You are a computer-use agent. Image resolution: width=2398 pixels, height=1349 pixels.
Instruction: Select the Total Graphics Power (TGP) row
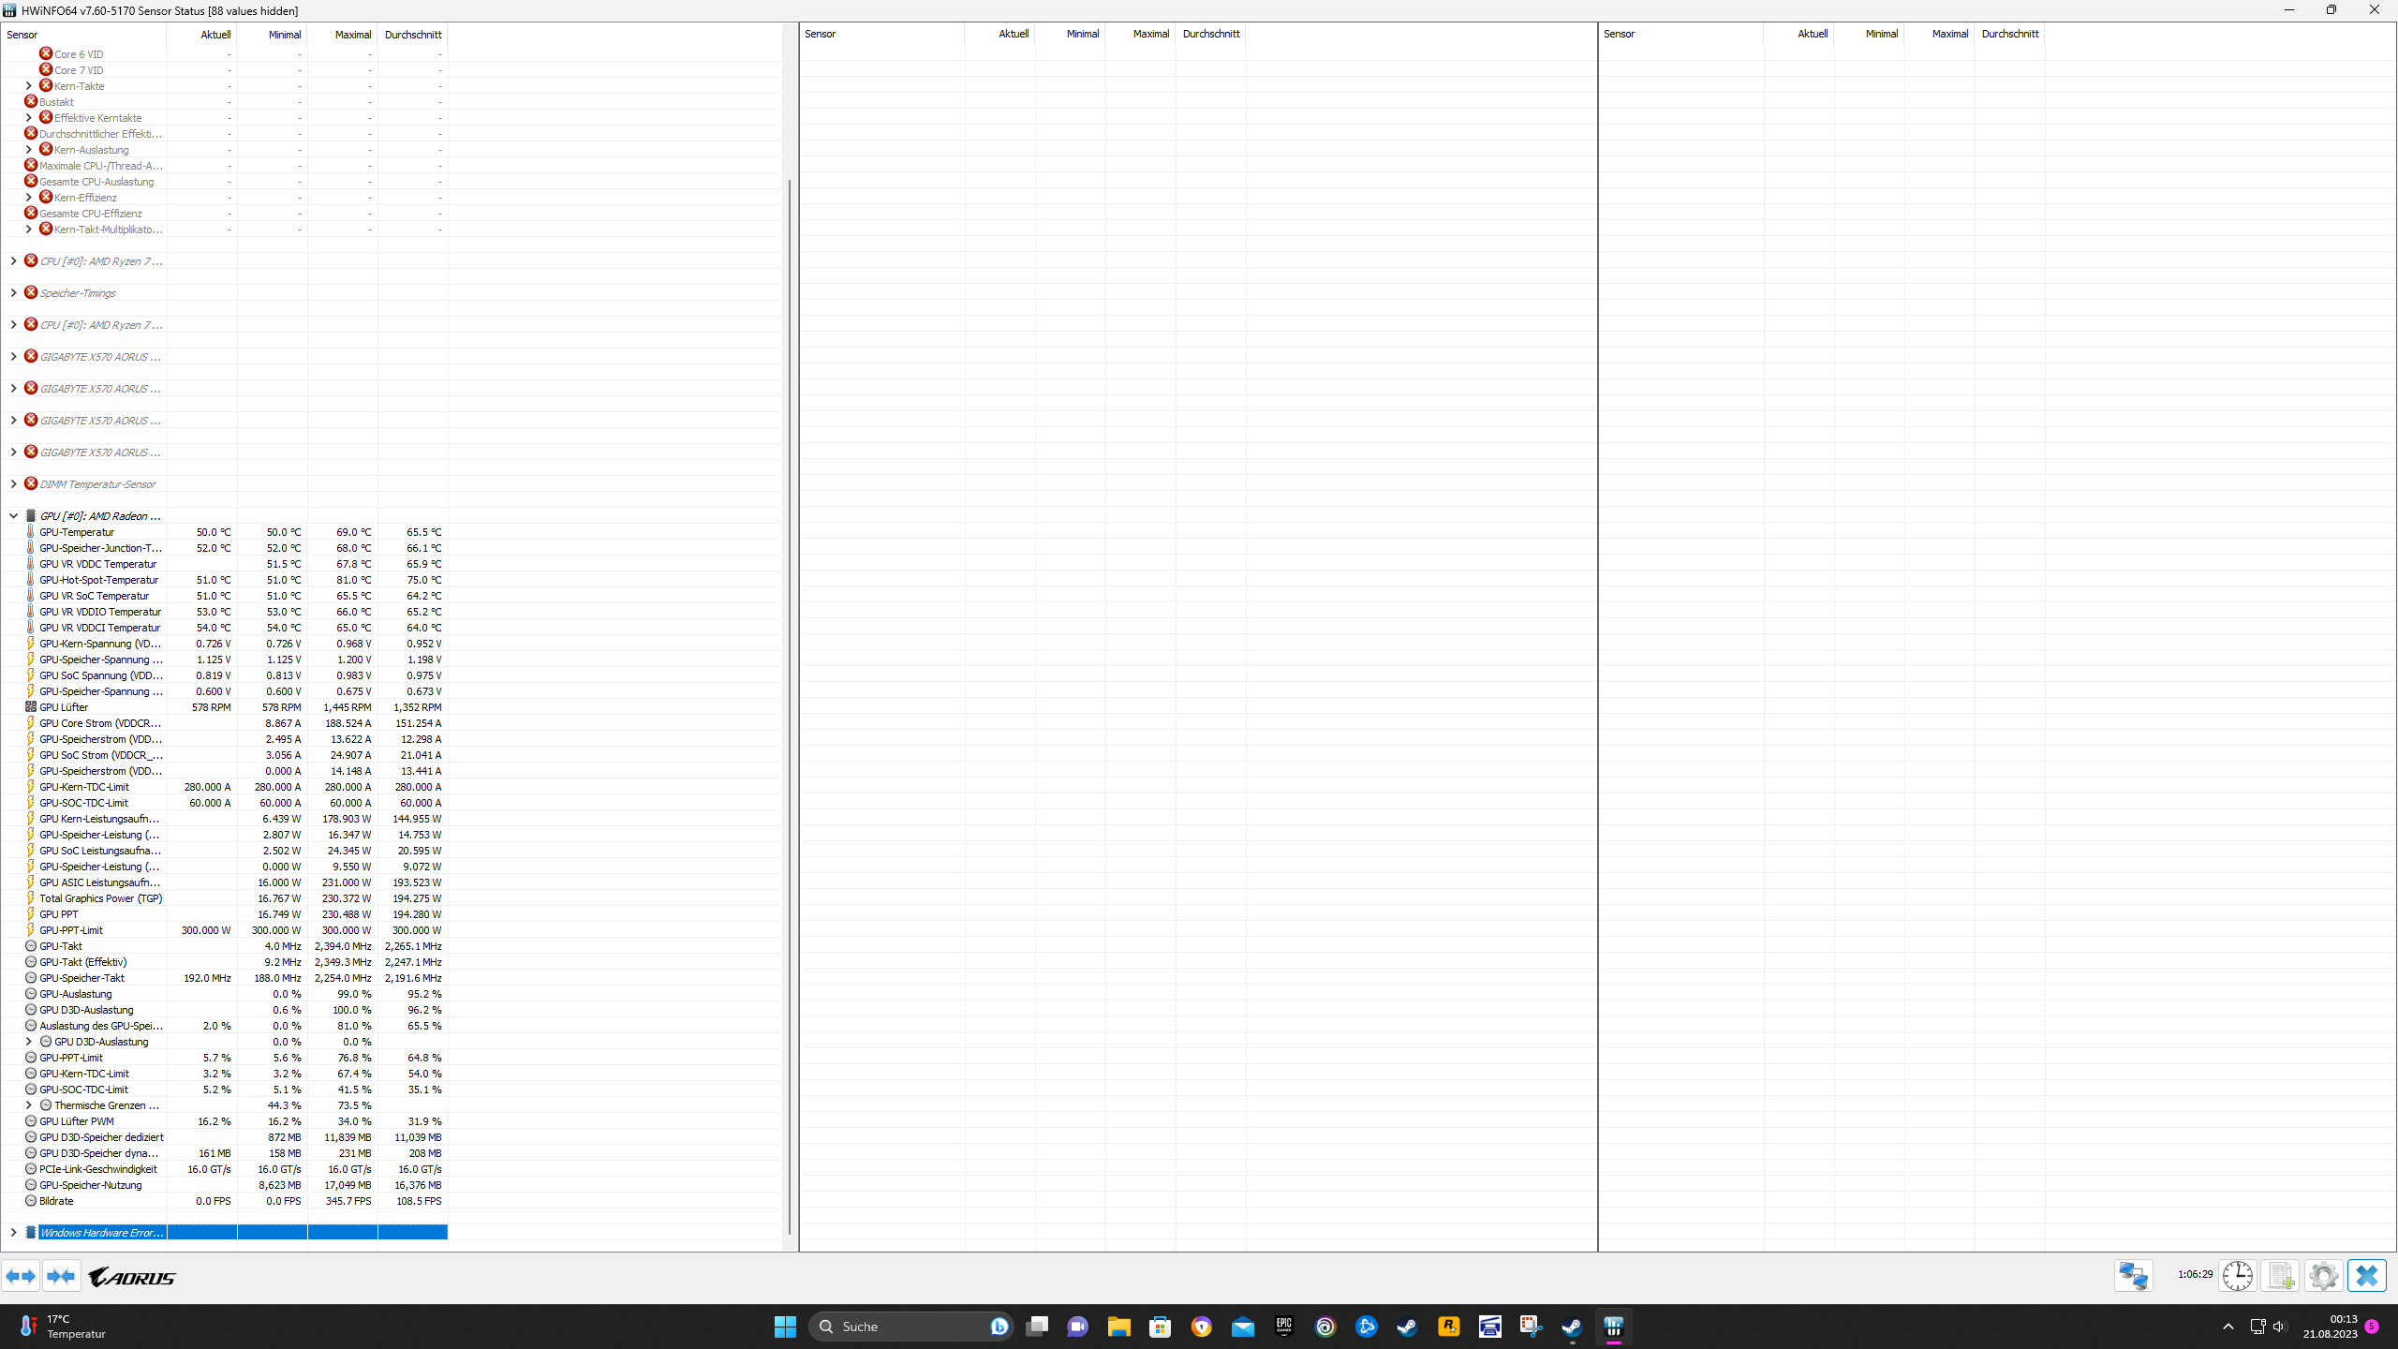tap(100, 898)
